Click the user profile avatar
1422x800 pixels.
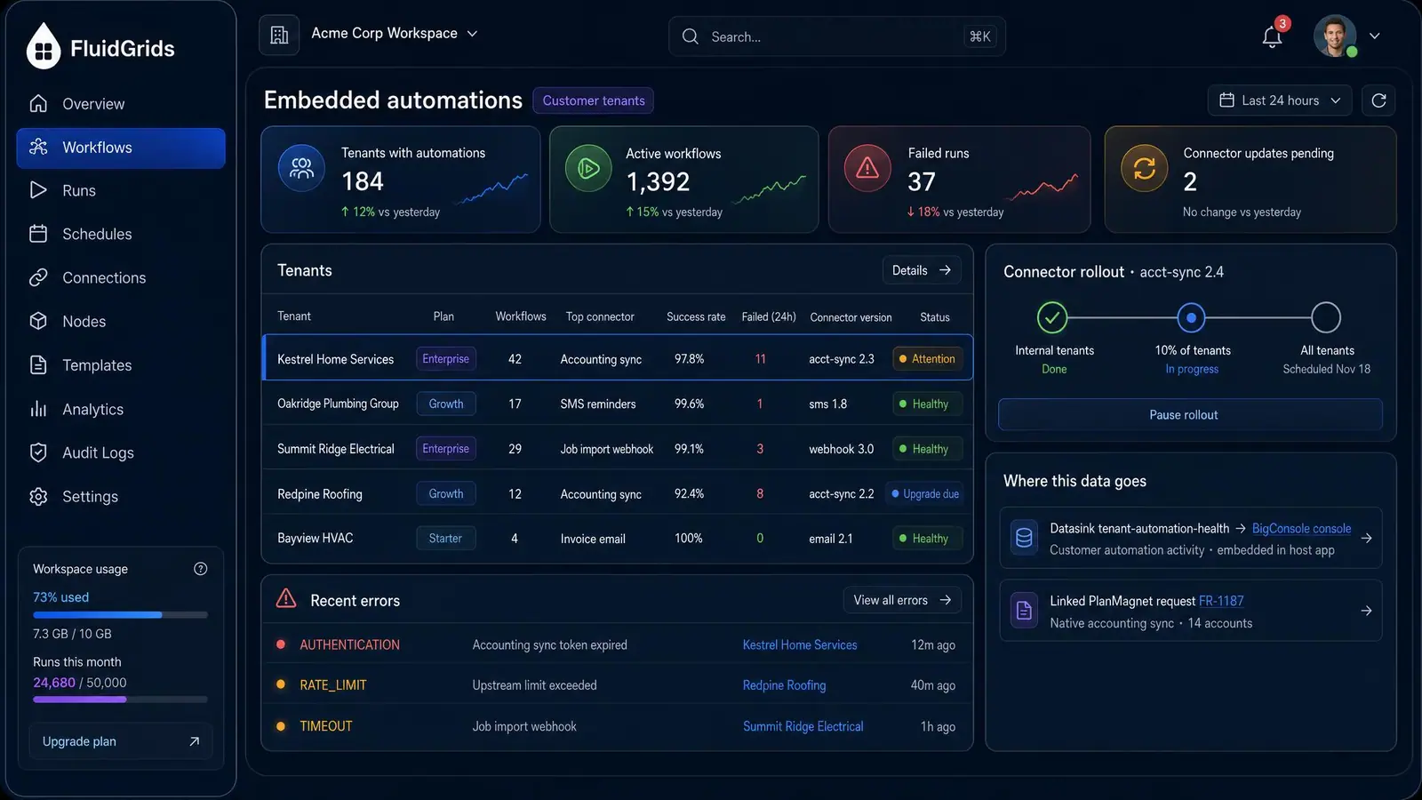click(x=1335, y=36)
